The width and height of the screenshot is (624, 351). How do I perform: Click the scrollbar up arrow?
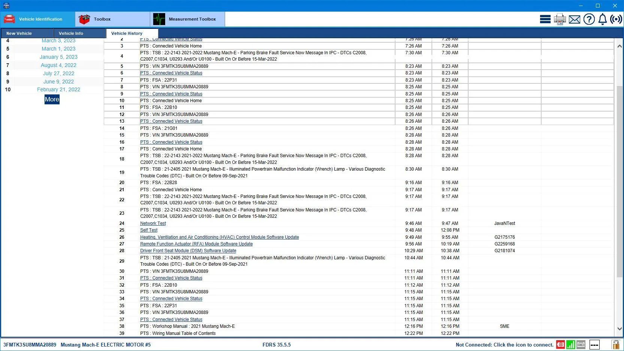(x=620, y=46)
